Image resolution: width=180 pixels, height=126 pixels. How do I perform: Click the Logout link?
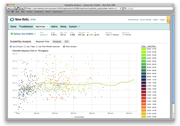162,20
